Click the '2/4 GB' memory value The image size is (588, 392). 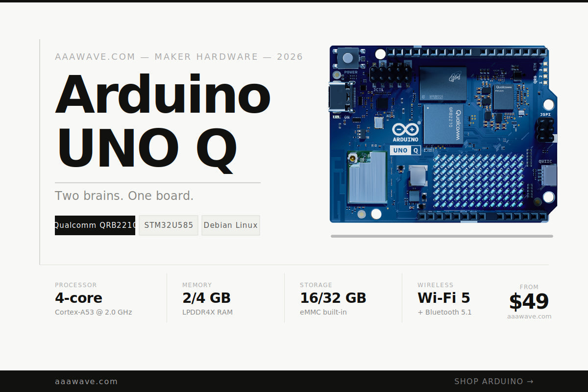coord(206,298)
